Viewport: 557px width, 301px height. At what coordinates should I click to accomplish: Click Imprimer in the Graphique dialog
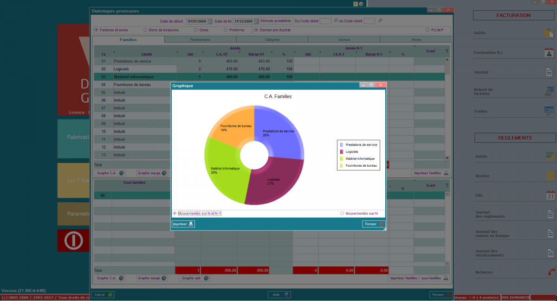183,224
